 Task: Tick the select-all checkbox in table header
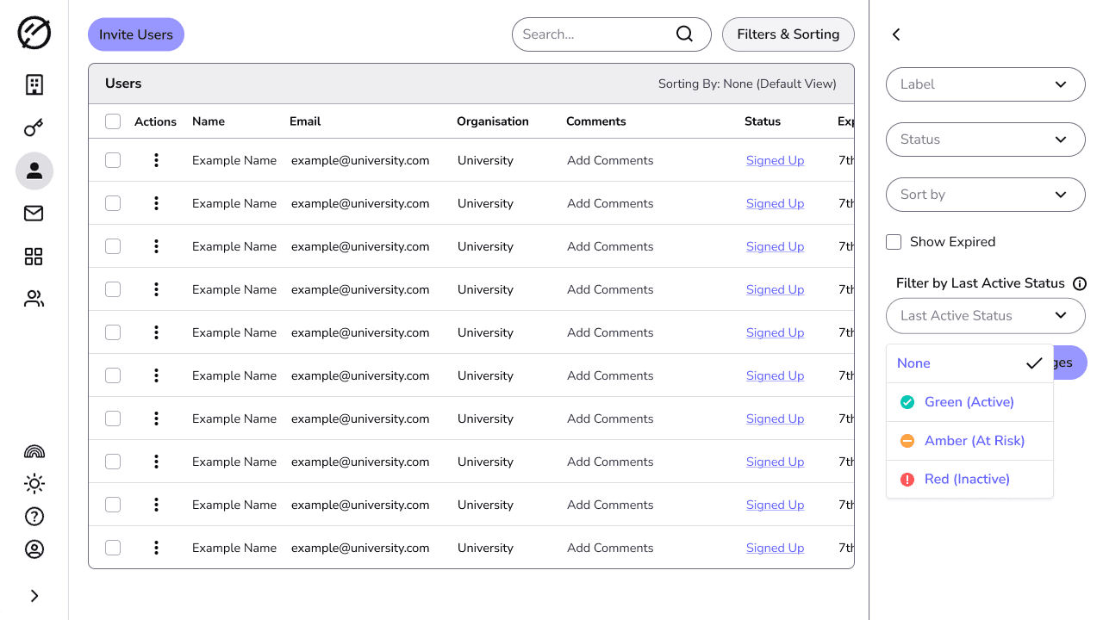tap(113, 121)
